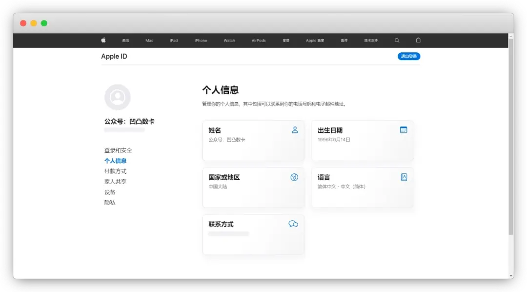Click the language book icon on the 语言 card
This screenshot has width=527, height=292.
pyautogui.click(x=404, y=177)
